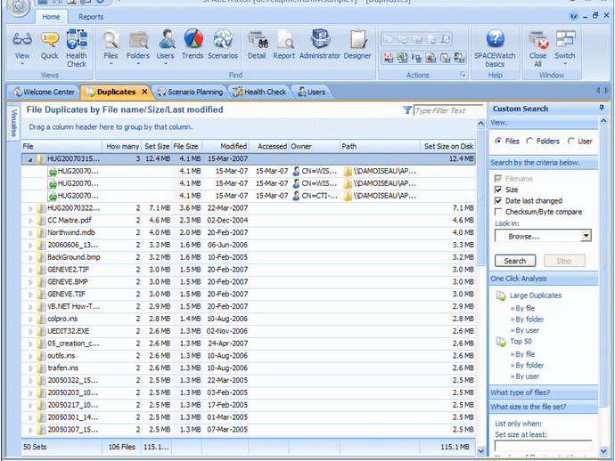The height and width of the screenshot is (461, 615).
Task: Expand the HUG20070322 duplicate set
Action: [30, 208]
